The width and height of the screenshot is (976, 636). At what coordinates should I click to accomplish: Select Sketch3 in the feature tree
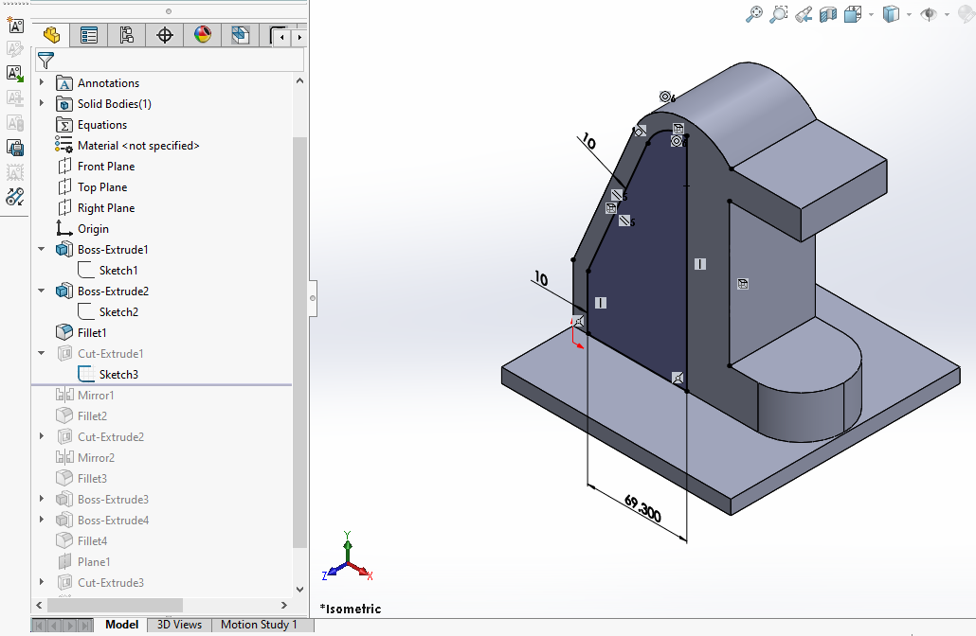click(118, 375)
